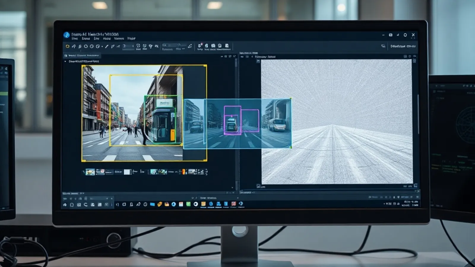Pick the arrow pointer tool beside the yellow square
Viewport: 475px width, 267px height.
[x=74, y=46]
